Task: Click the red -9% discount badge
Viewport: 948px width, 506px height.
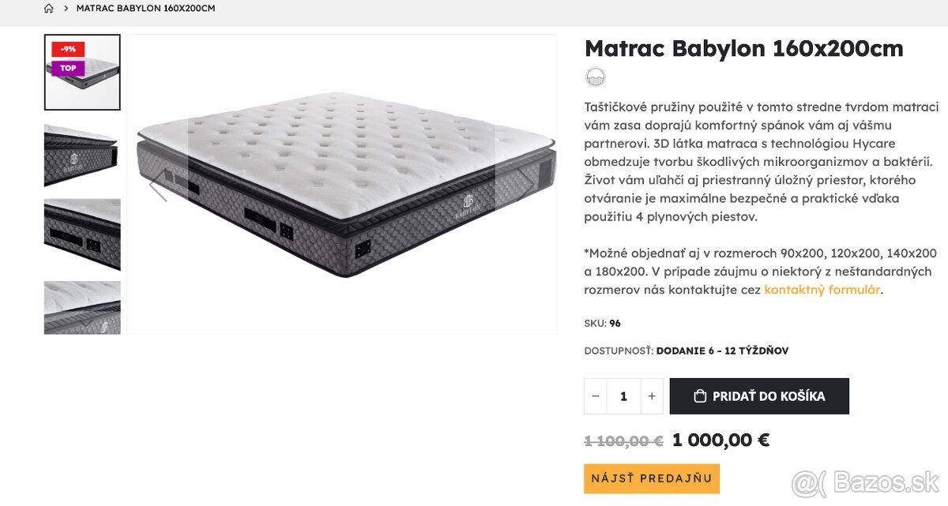Action: coord(66,48)
